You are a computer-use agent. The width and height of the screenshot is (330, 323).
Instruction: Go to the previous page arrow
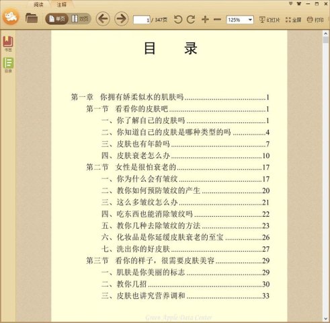[x=103, y=19]
